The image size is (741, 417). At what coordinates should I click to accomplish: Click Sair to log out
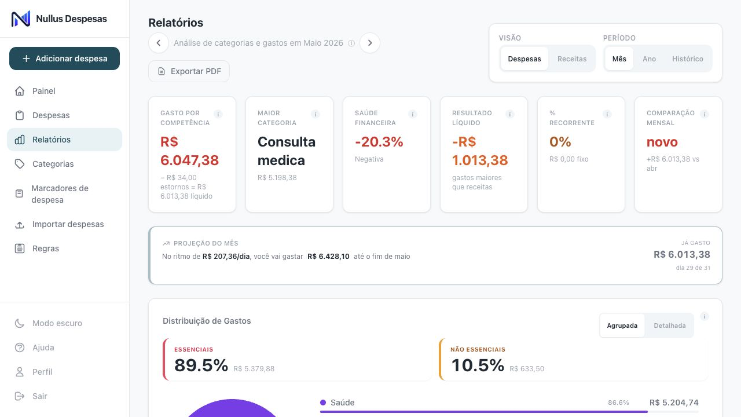click(65, 396)
